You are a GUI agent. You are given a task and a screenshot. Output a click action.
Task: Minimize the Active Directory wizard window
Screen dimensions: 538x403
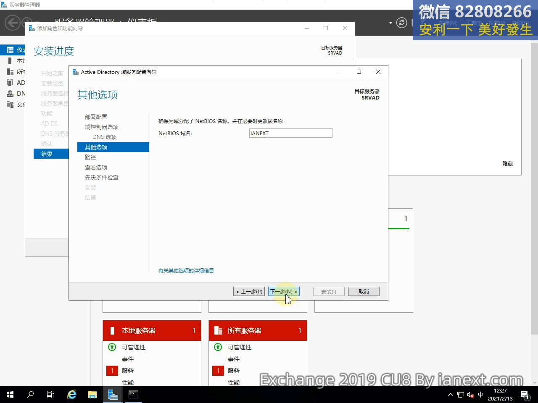(340, 72)
